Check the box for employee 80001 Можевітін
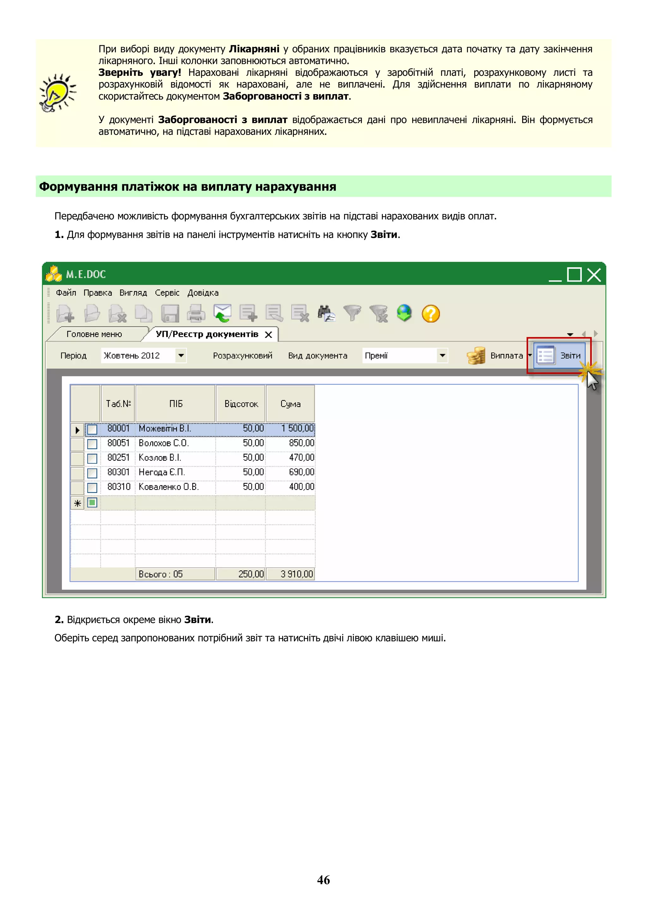 92,429
